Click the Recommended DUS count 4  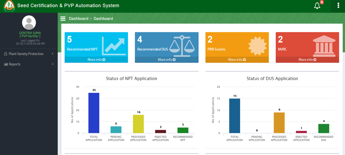click(x=140, y=40)
